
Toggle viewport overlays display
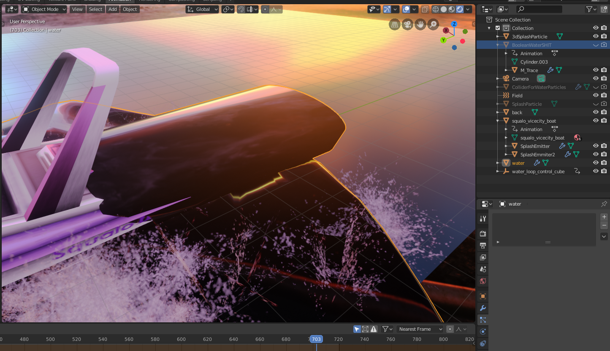[x=406, y=9]
